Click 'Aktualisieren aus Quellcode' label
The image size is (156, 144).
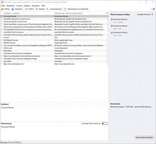[78, 9]
